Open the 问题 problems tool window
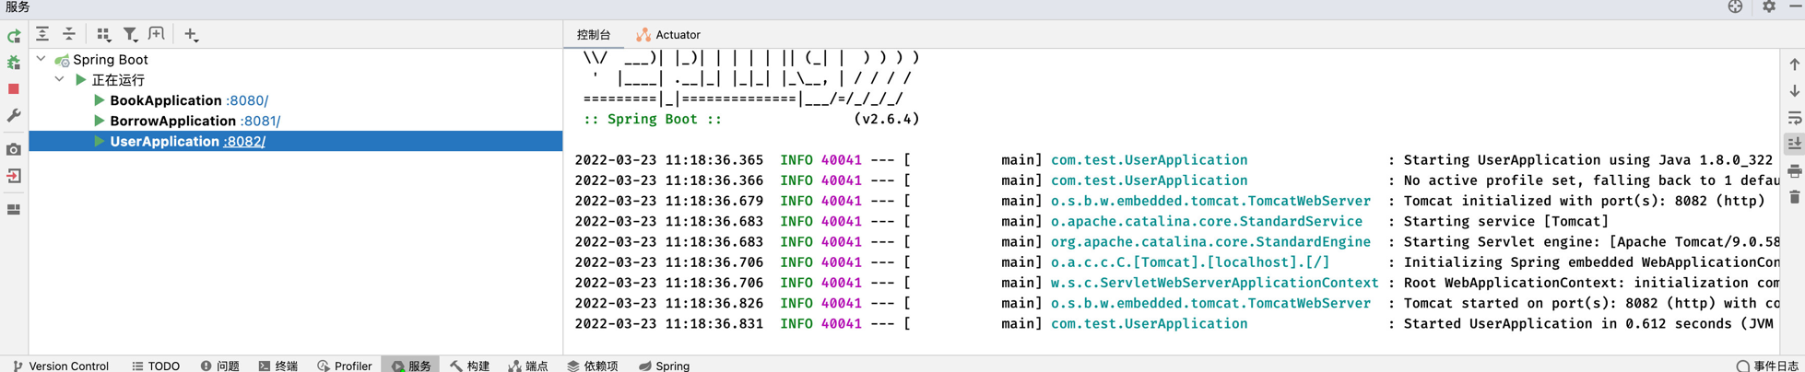Viewport: 1805px width, 372px height. (x=219, y=366)
